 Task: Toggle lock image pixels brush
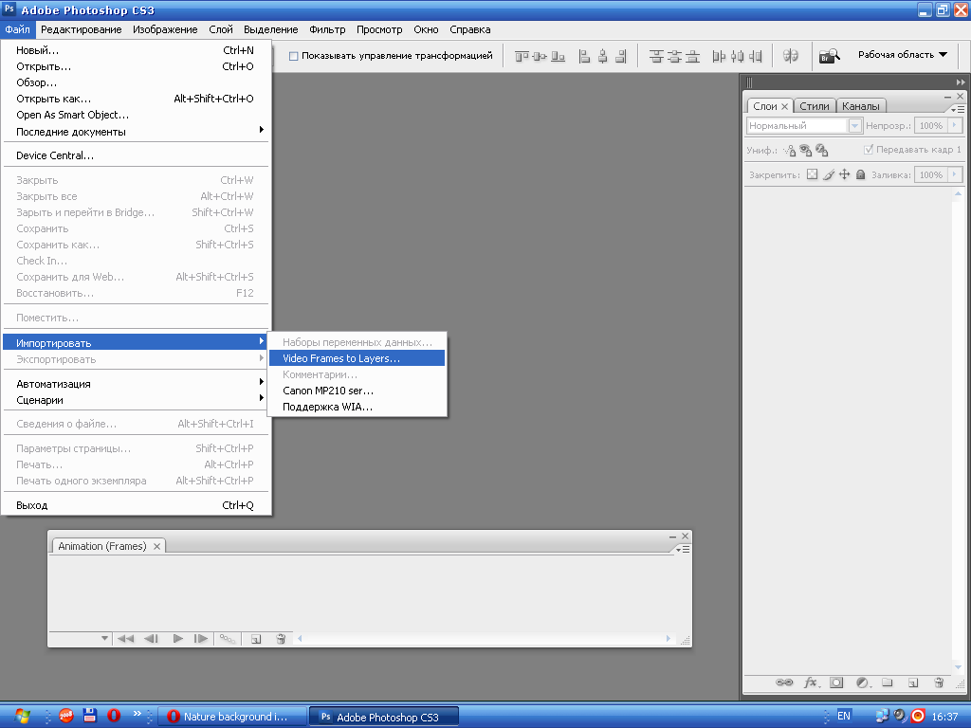point(829,174)
